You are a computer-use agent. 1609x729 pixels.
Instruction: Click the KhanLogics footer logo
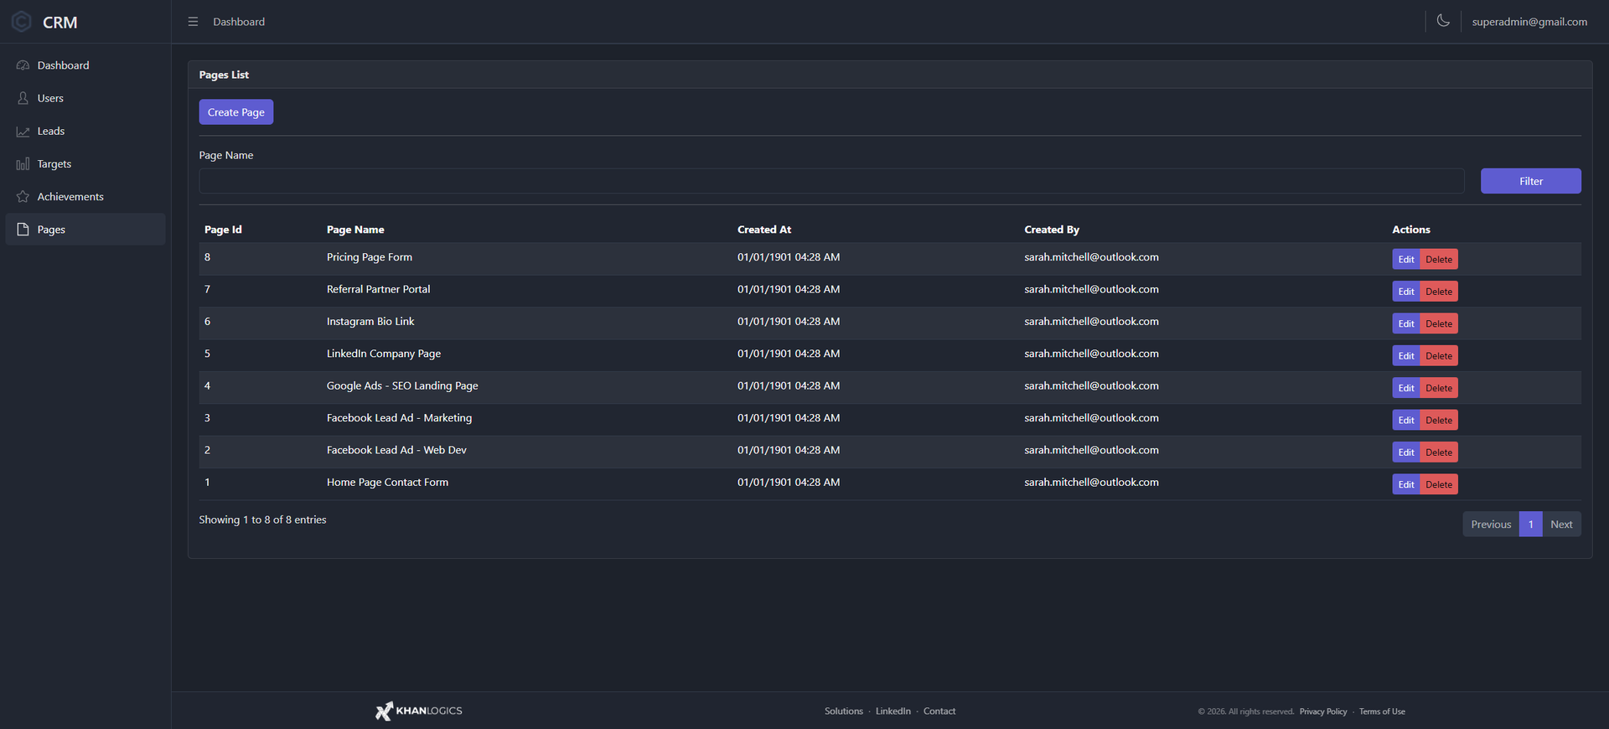pyautogui.click(x=419, y=711)
